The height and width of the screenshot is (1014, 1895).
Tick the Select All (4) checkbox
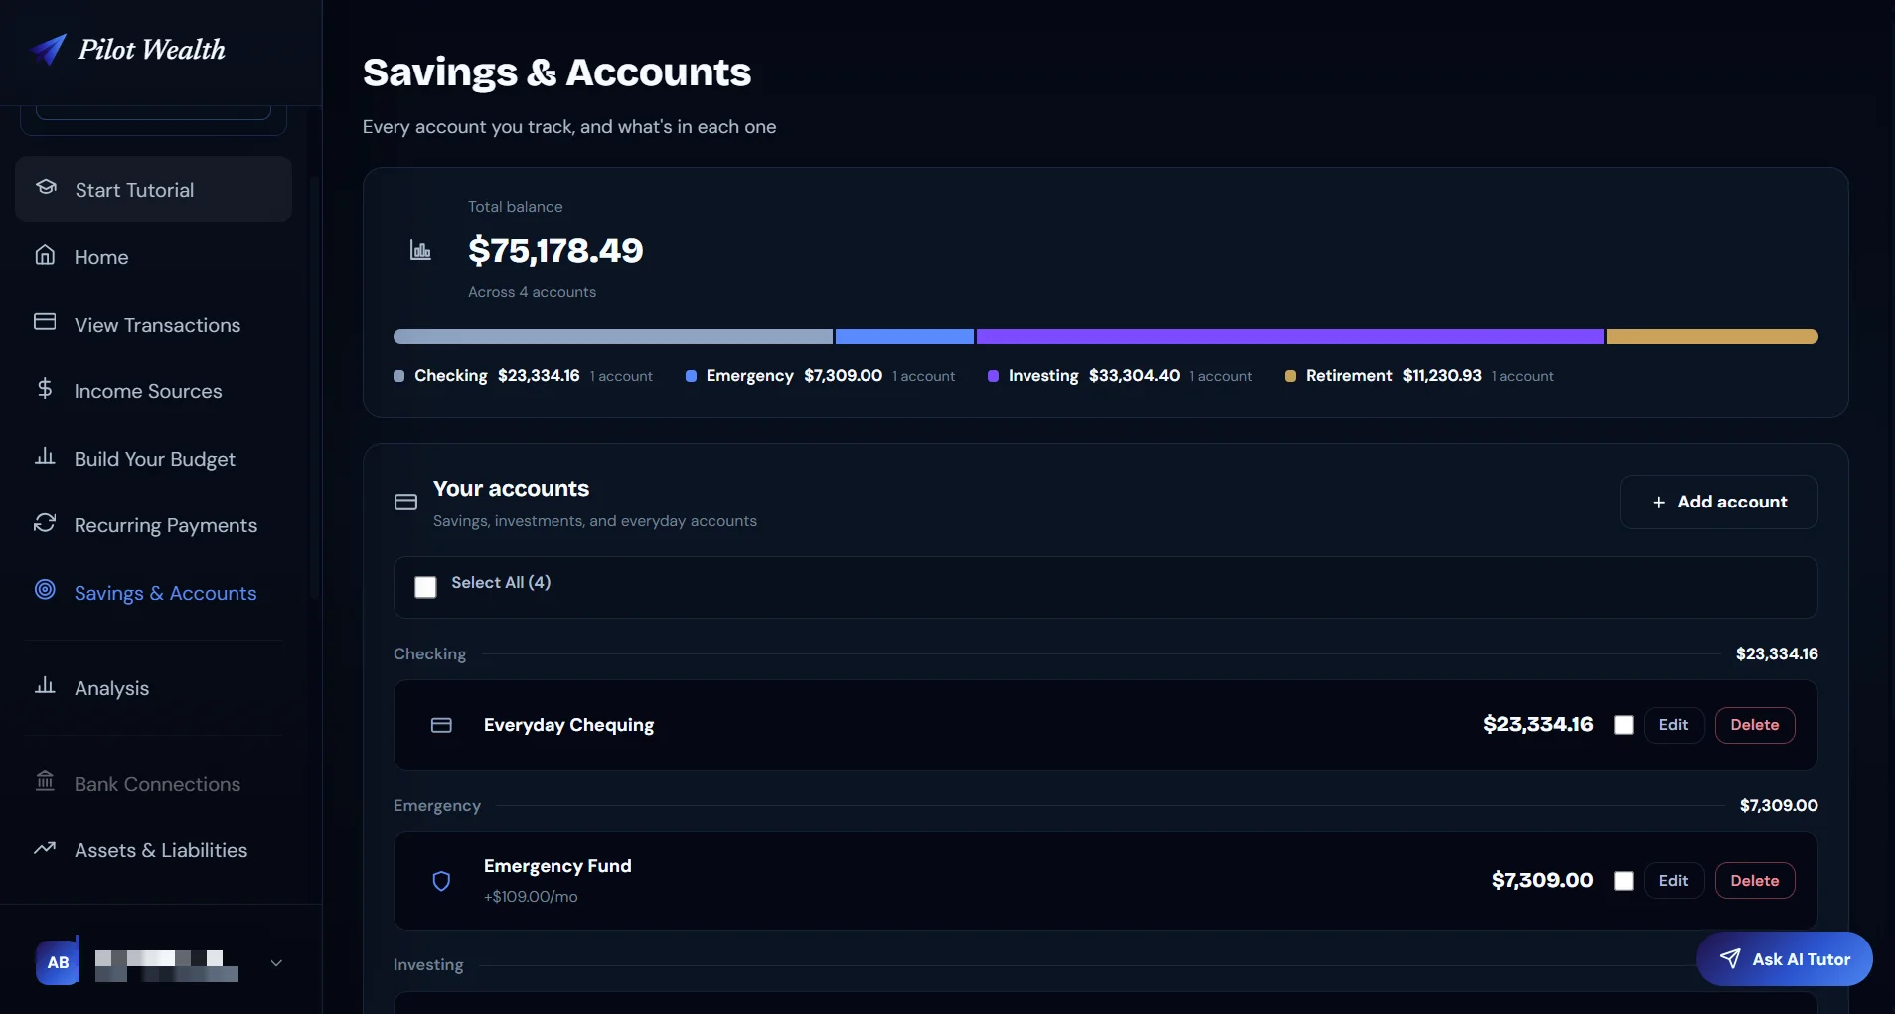tap(425, 587)
